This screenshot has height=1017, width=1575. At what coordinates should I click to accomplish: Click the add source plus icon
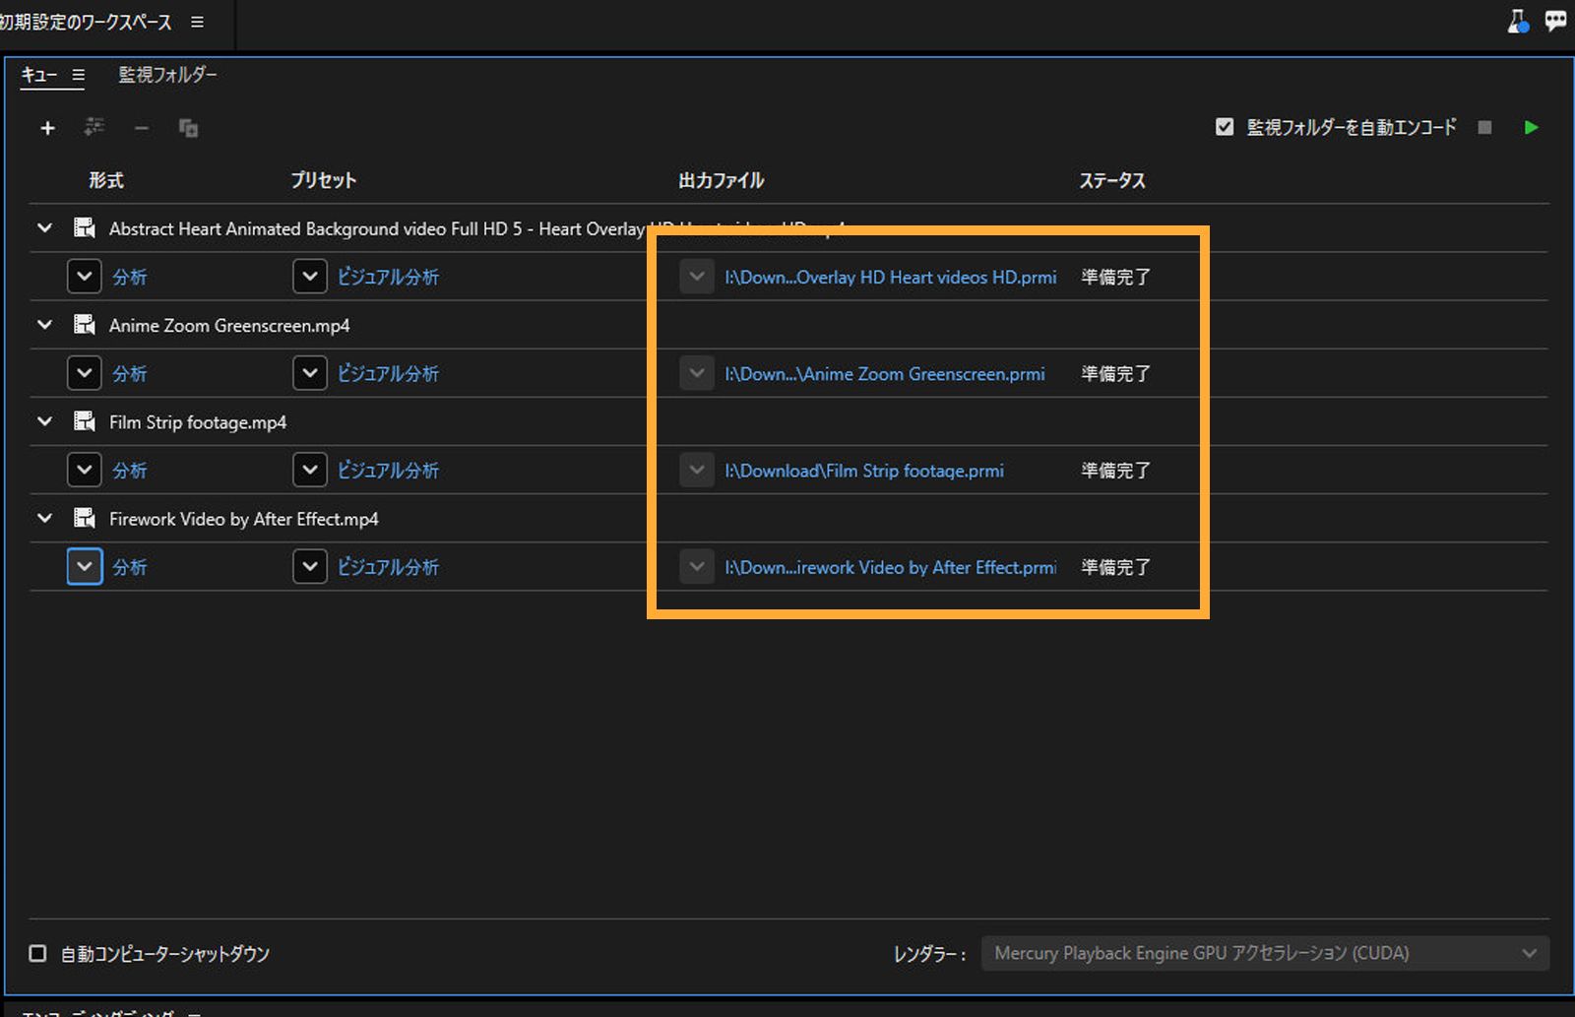tap(47, 128)
